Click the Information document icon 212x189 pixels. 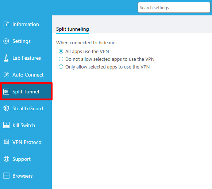(x=6, y=25)
